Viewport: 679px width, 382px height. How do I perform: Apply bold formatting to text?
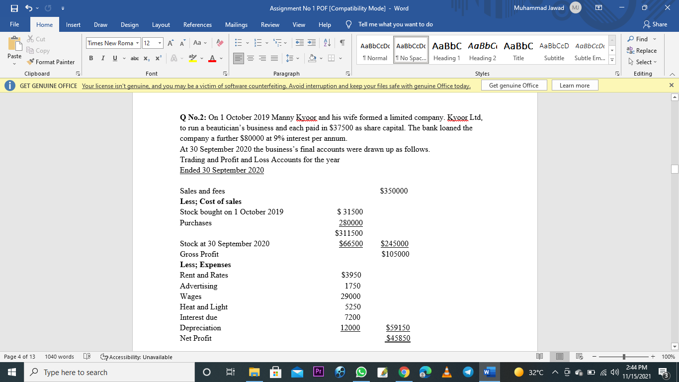[91, 58]
